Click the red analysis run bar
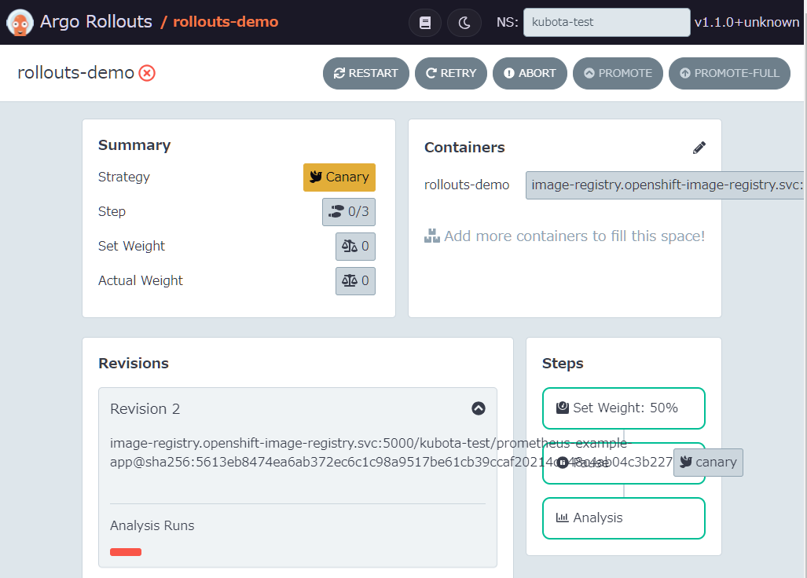This screenshot has height=578, width=807. pos(126,552)
